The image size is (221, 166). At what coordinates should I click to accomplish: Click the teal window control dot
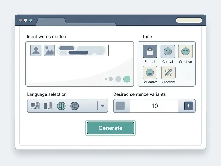point(31,20)
